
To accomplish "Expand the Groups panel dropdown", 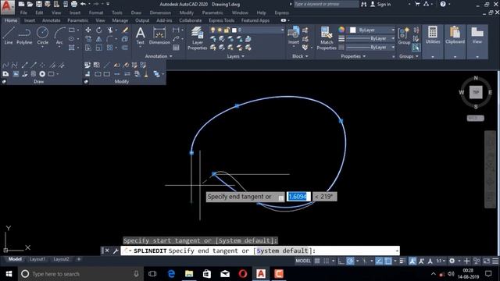I will tap(409, 56).
